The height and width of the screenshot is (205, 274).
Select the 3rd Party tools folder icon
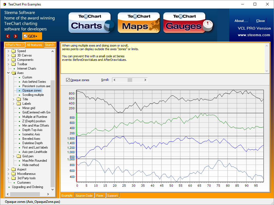pyautogui.click(x=13, y=178)
